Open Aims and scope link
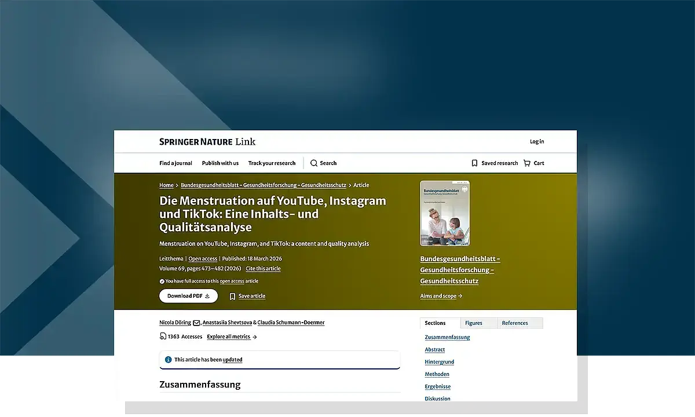 [x=441, y=296]
